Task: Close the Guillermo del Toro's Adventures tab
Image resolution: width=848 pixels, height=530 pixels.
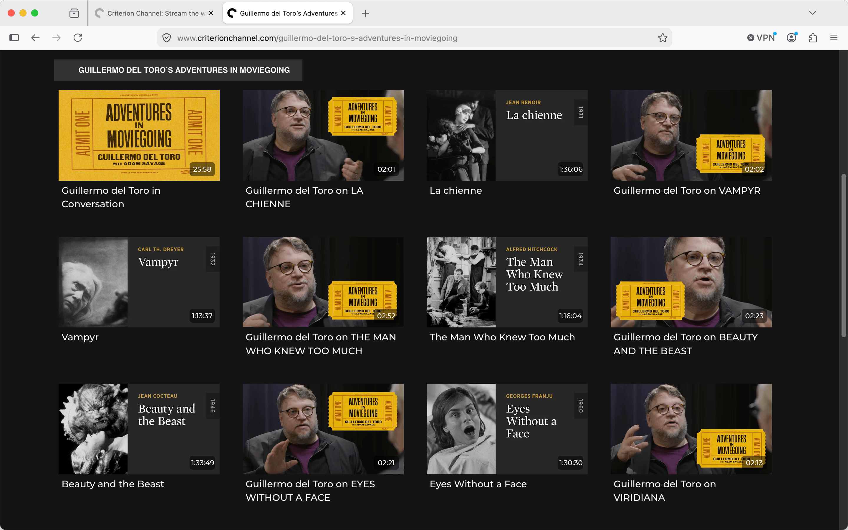Action: (x=343, y=13)
